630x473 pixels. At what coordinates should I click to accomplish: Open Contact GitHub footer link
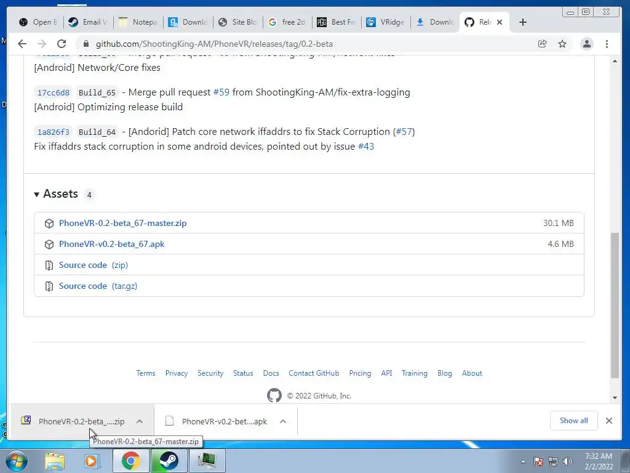pos(314,373)
